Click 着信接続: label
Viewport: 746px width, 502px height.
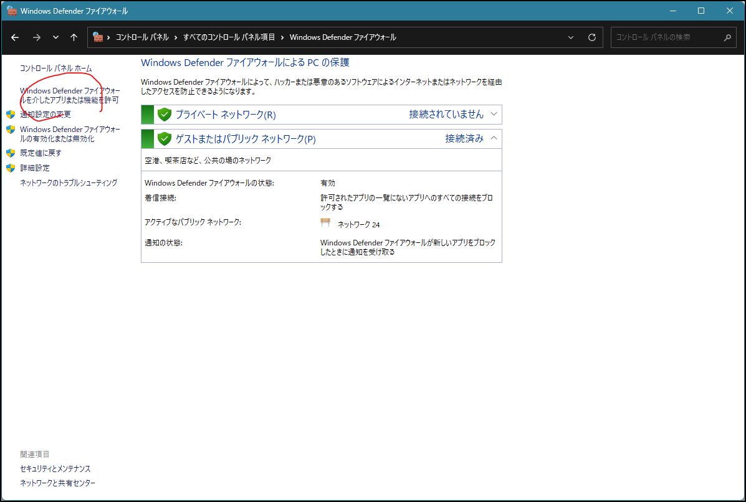click(160, 198)
